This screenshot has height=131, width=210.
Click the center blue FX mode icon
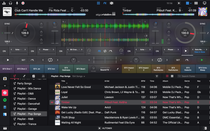(99, 51)
